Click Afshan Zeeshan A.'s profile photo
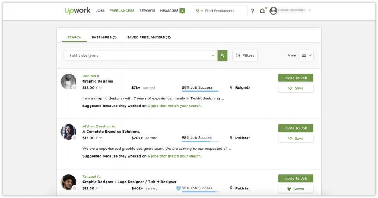378x198 pixels. pos(68,132)
